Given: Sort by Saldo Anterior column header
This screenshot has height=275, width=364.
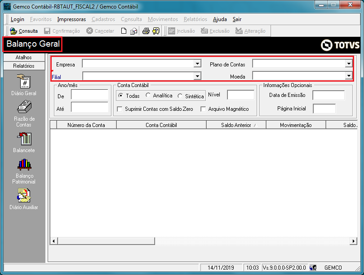Looking at the screenshot, I should coord(236,125).
